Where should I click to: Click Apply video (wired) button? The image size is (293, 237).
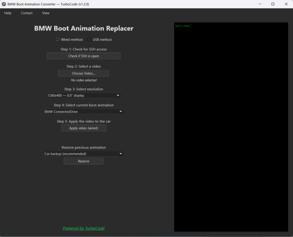84,128
